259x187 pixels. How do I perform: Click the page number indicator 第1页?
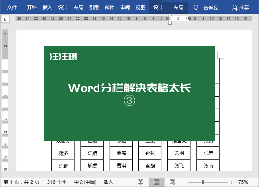click(22, 182)
